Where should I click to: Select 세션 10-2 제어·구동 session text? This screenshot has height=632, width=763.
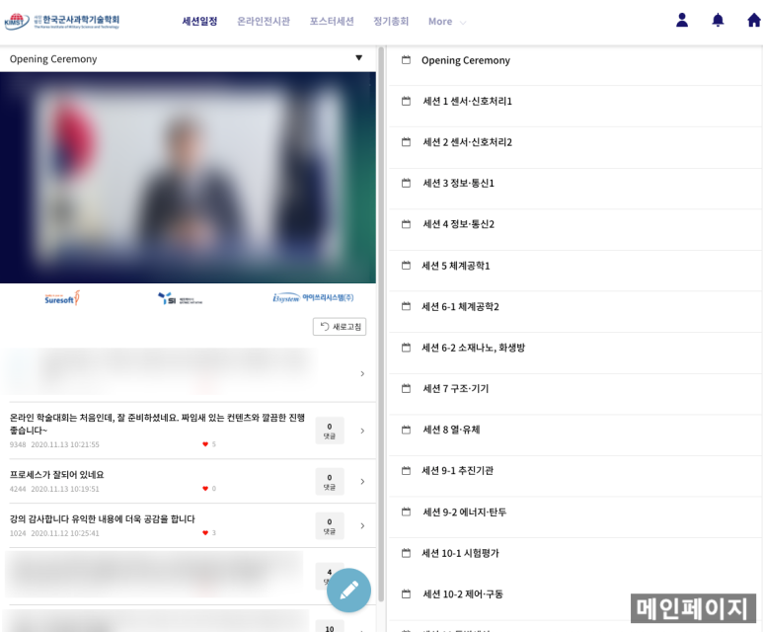coord(463,594)
